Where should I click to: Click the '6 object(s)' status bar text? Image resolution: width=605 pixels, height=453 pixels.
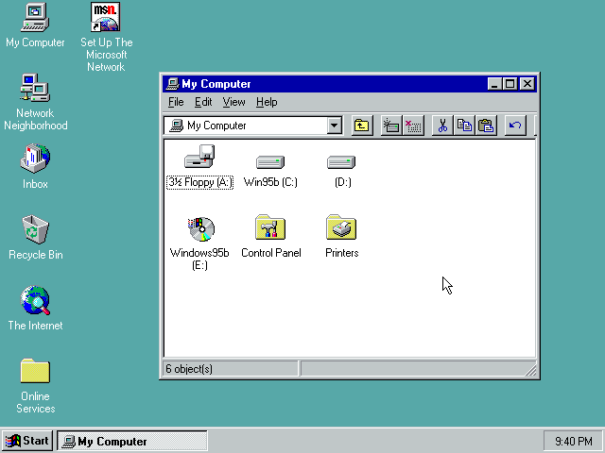189,369
